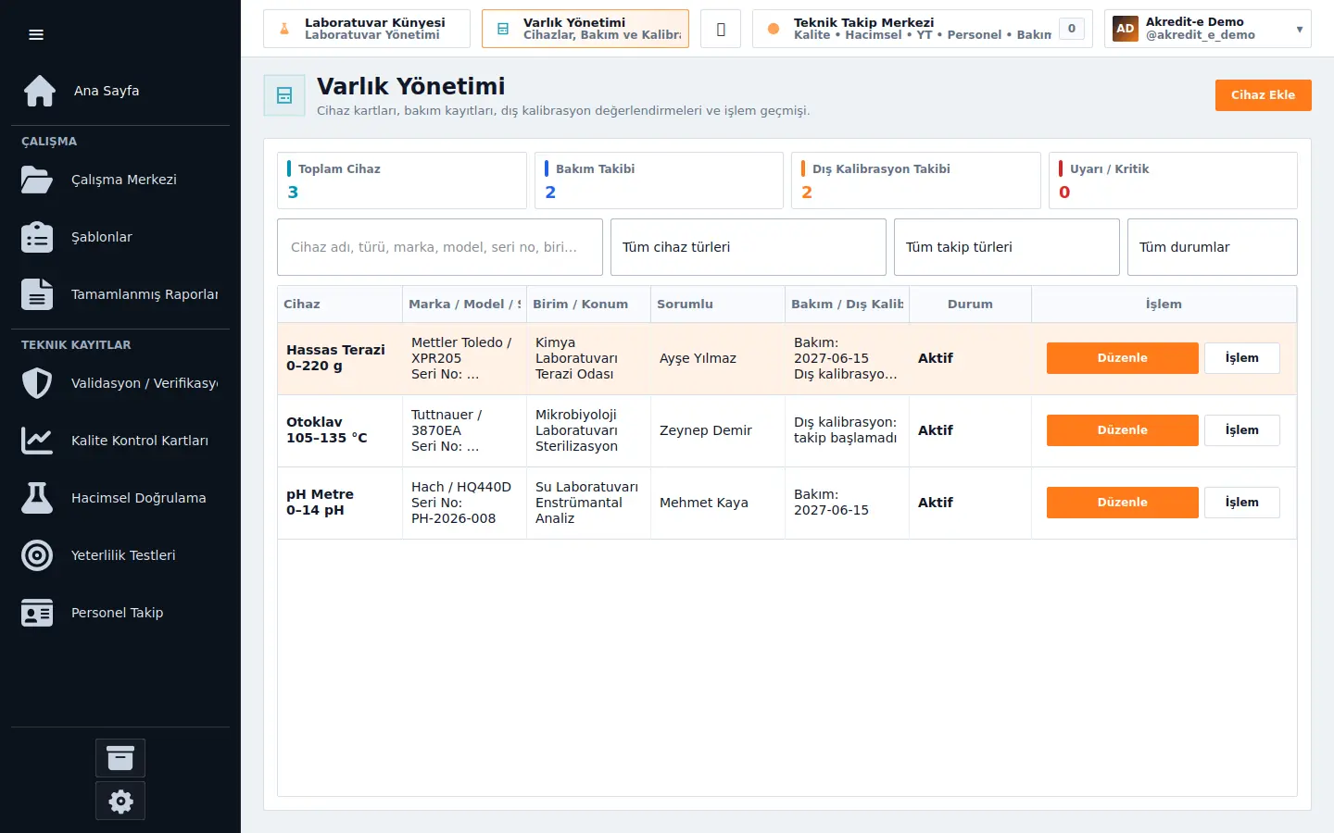Image resolution: width=1334 pixels, height=833 pixels.
Task: Click the Cihaz Ekle button
Action: click(1264, 95)
